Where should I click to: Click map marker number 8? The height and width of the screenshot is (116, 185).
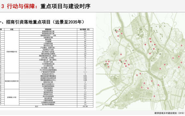point(129,64)
